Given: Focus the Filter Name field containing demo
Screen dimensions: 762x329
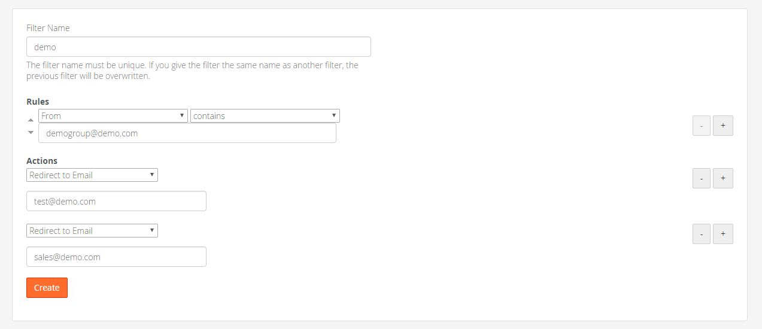Looking at the screenshot, I should (199, 47).
